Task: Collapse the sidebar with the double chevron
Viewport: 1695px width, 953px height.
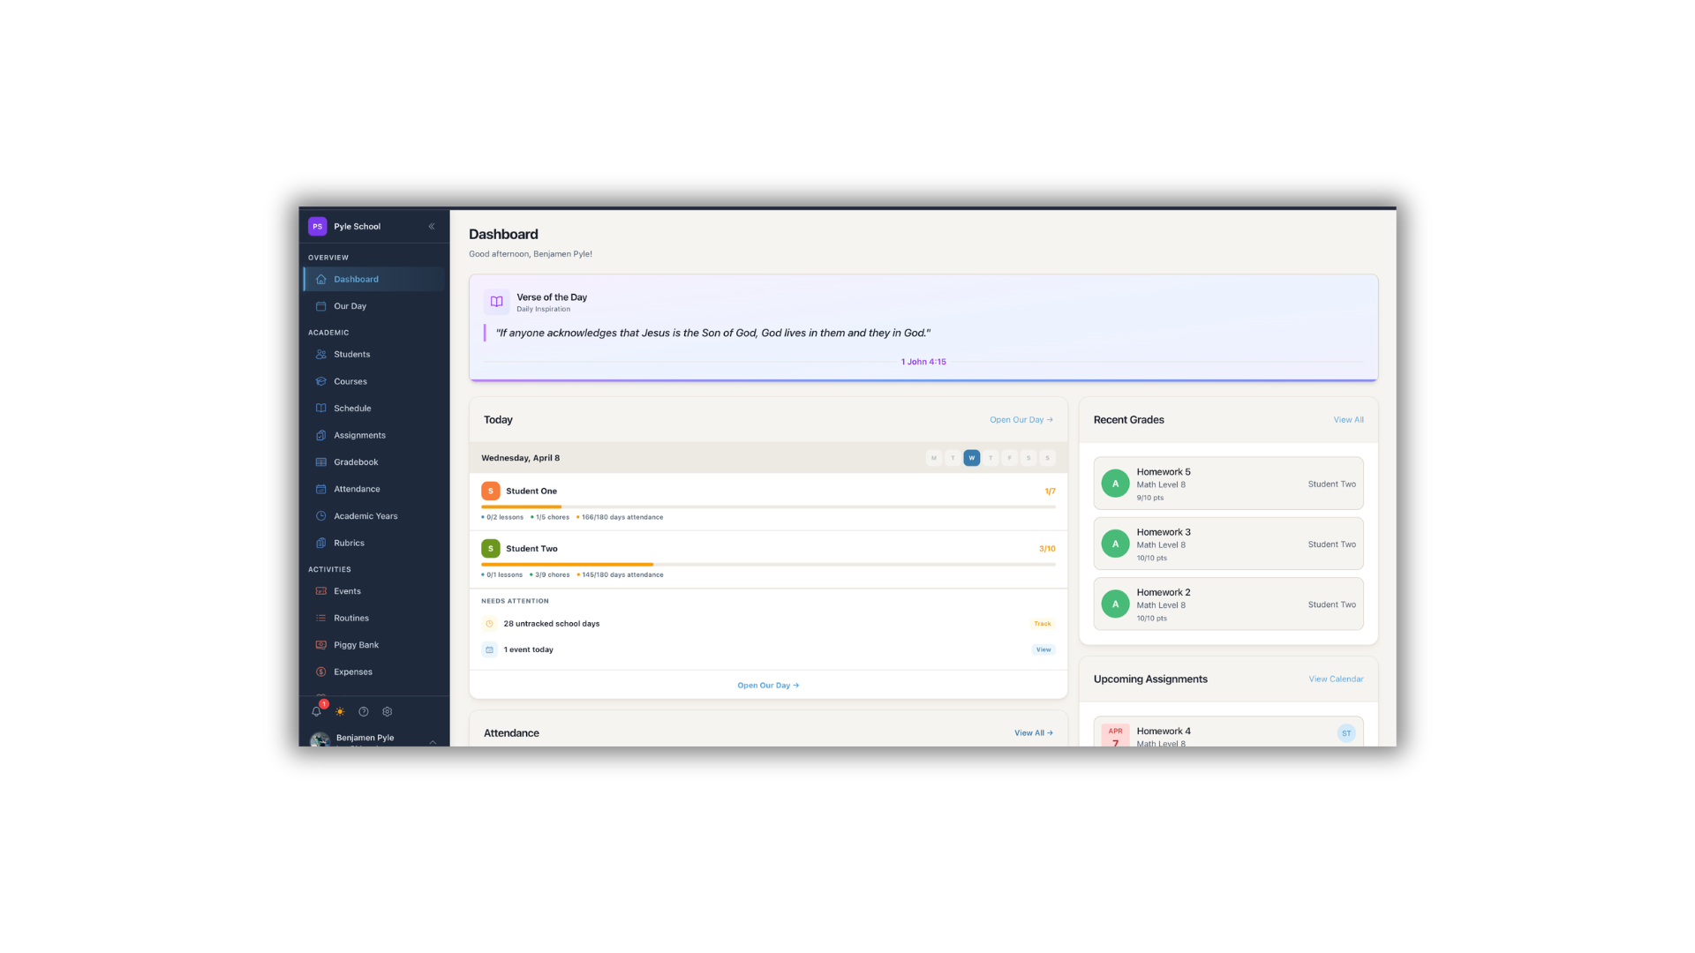Action: point(432,226)
